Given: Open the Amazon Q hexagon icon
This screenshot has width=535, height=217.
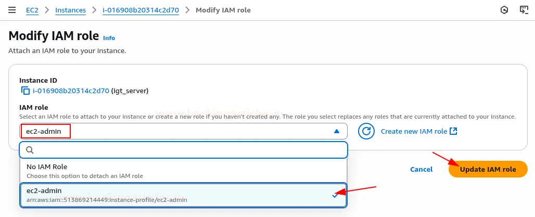Looking at the screenshot, I should pyautogui.click(x=504, y=10).
